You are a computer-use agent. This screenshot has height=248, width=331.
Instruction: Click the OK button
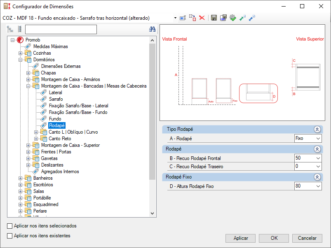click(x=274, y=238)
